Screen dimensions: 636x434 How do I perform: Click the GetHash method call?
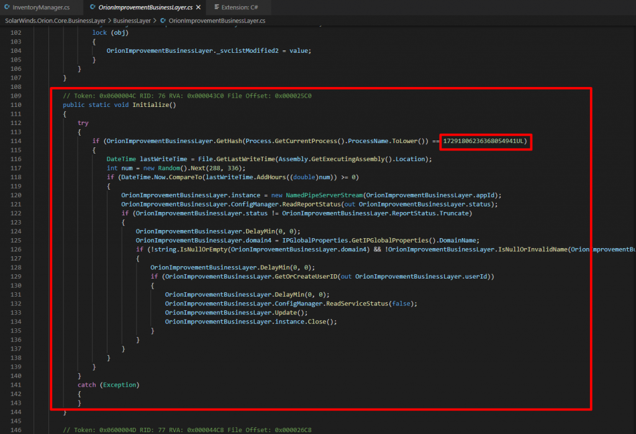click(x=229, y=141)
